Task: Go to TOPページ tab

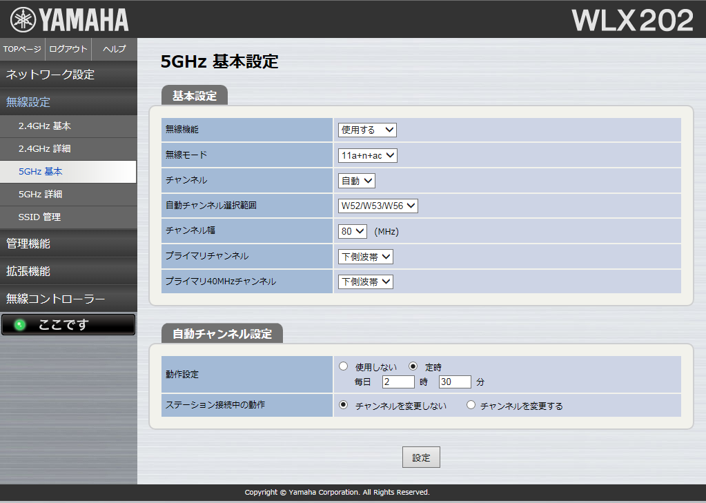Action: pos(22,49)
